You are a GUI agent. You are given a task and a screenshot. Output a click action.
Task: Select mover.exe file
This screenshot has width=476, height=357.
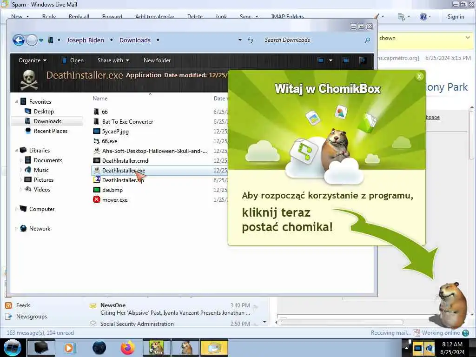tap(115, 200)
